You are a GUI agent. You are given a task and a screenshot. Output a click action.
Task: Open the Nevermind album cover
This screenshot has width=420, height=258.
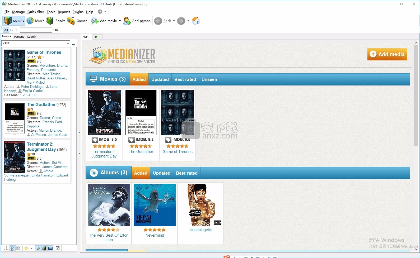[x=155, y=205]
